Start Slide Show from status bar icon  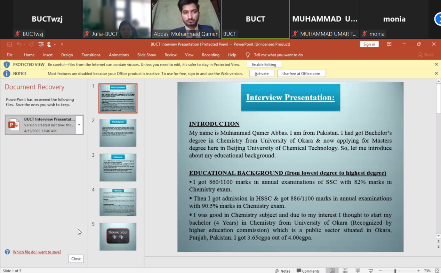[x=371, y=271]
